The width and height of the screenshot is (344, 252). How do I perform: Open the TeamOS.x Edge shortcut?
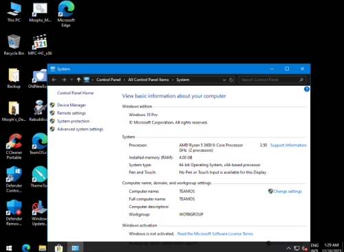pyautogui.click(x=39, y=144)
